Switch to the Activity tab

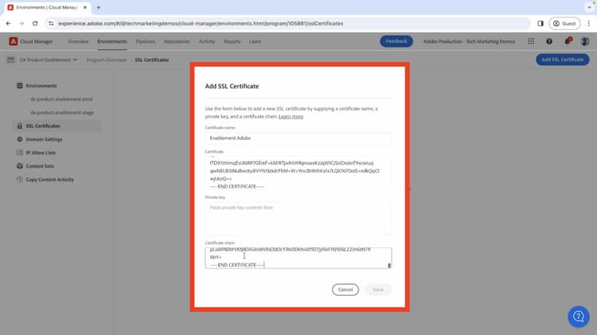pyautogui.click(x=207, y=41)
